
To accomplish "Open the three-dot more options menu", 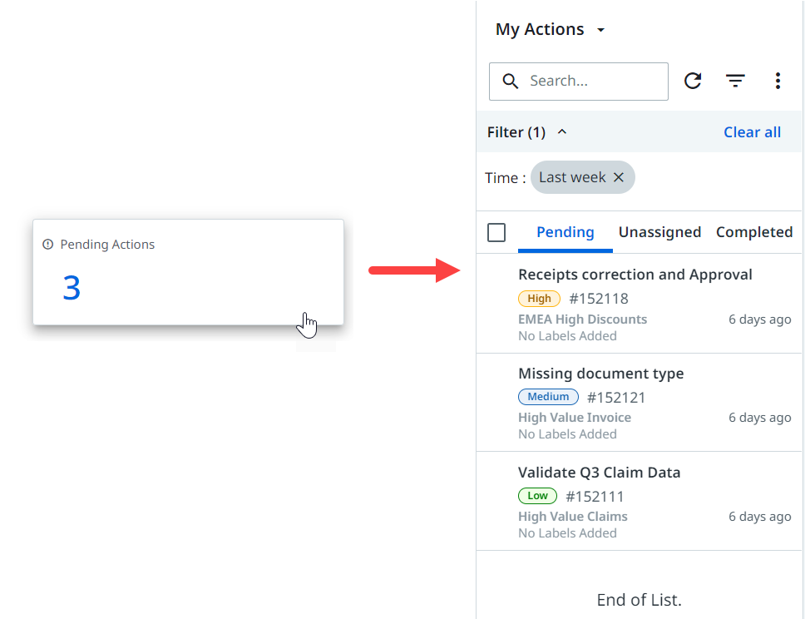I will tap(778, 81).
